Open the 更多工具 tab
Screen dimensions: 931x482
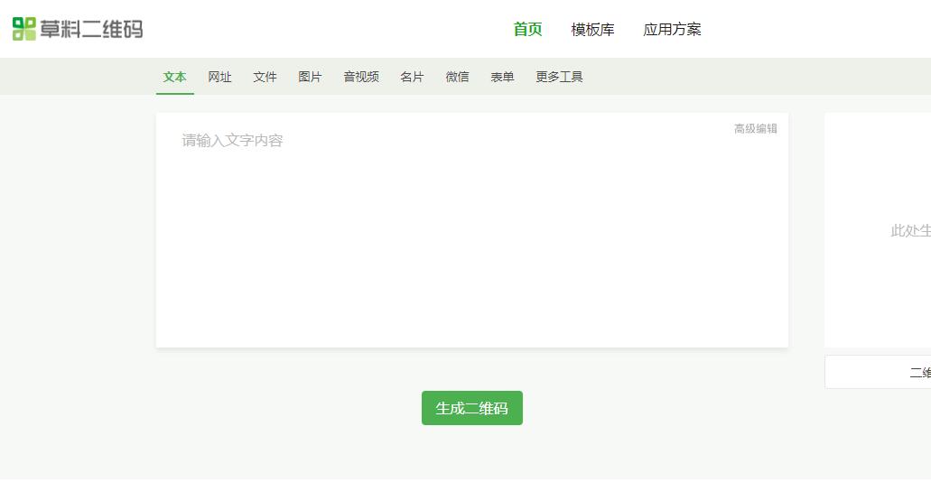point(559,77)
